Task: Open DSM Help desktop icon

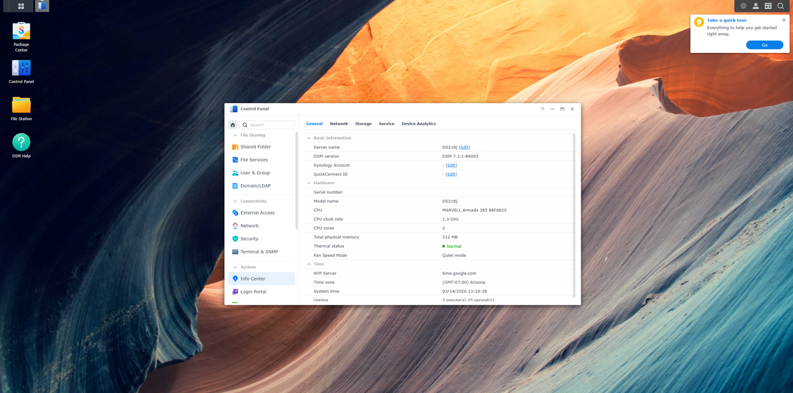Action: point(21,143)
